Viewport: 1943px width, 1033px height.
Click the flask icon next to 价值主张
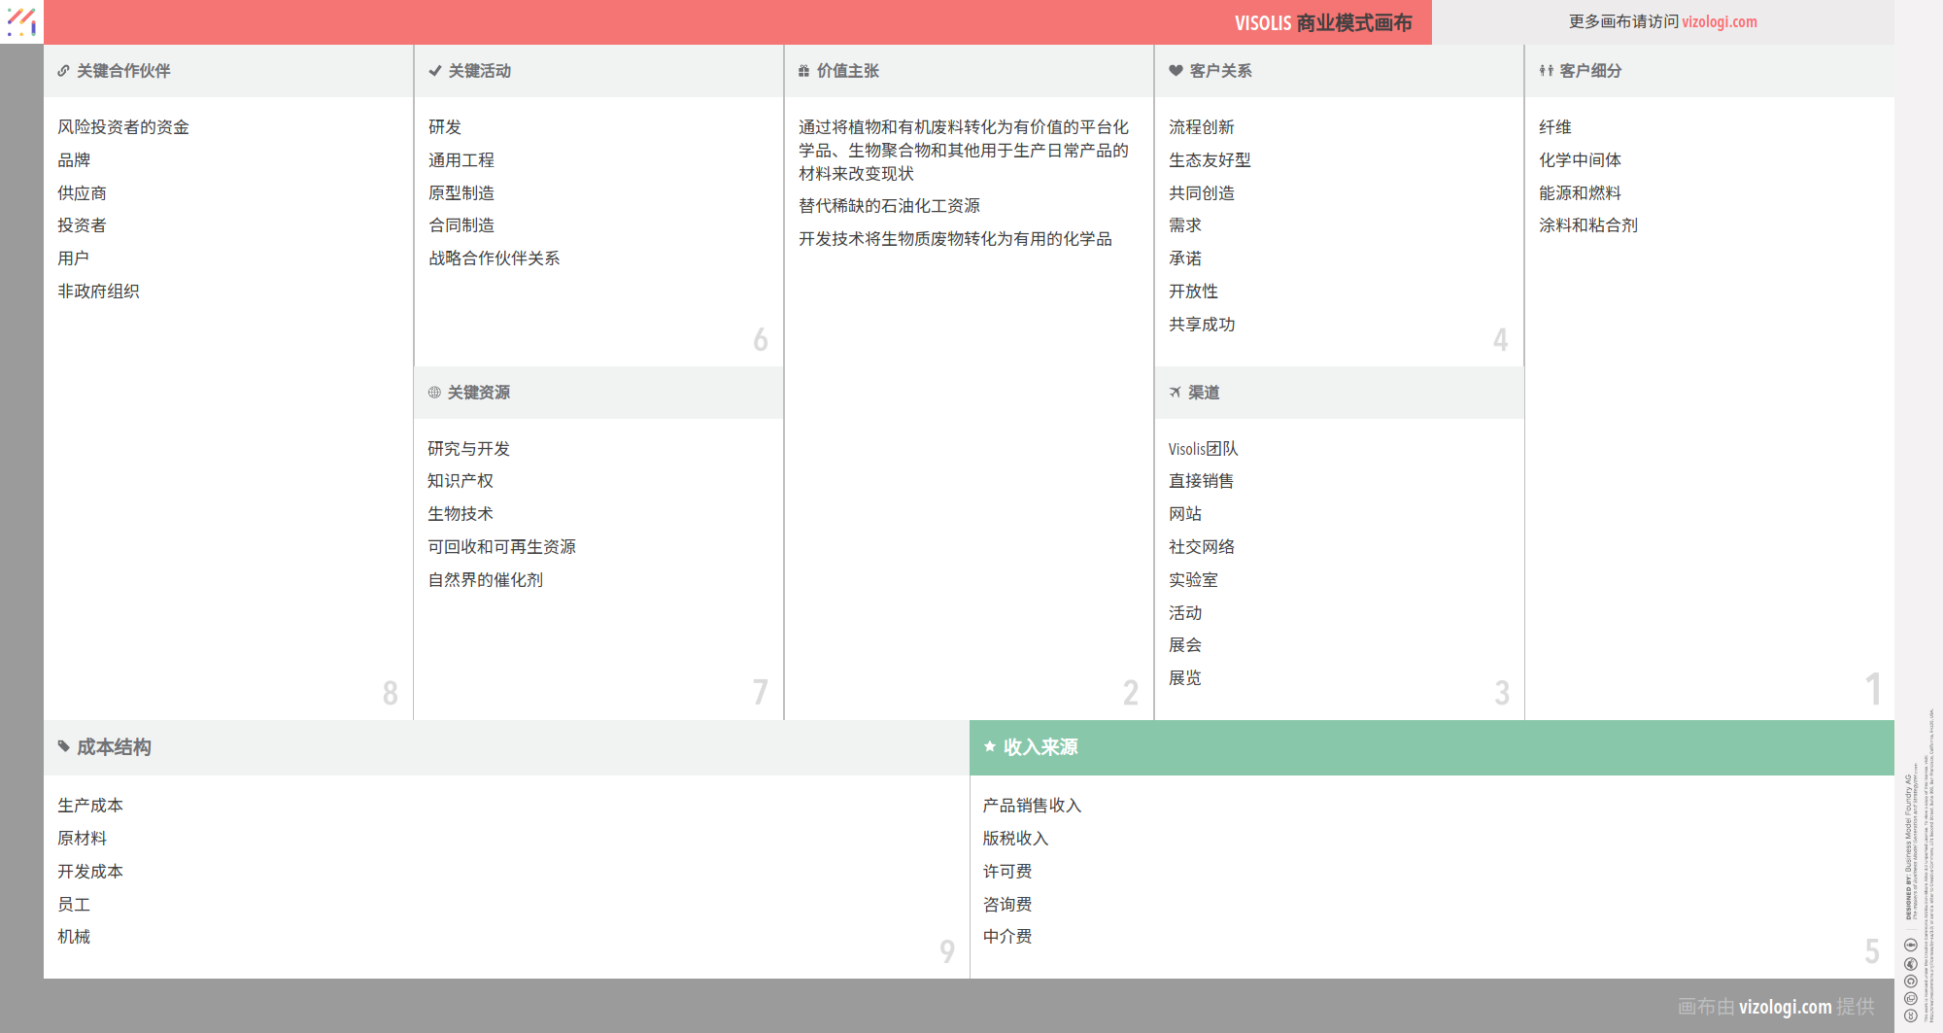[802, 70]
